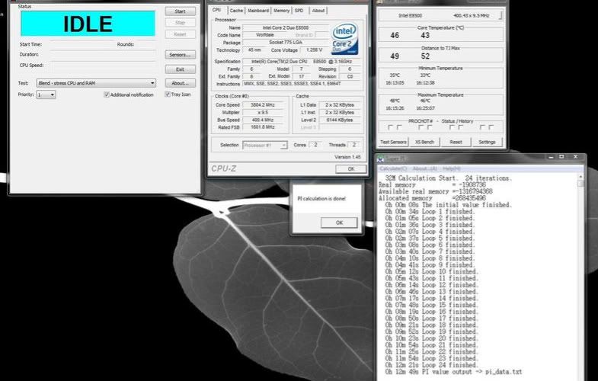Click the Start button in the stress test window
598x381 pixels.
click(181, 11)
